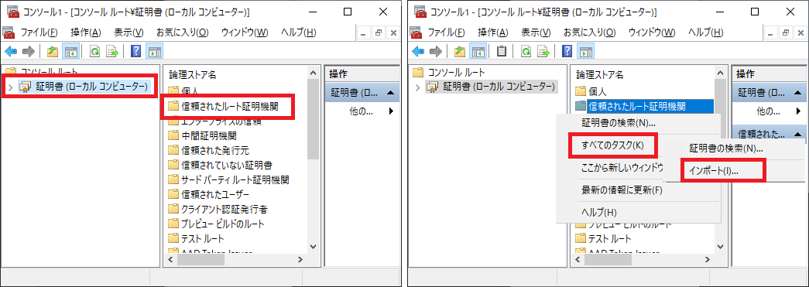Toggle the console tree icon in right window toolbar
The width and height of the screenshot is (809, 287).
coord(478,51)
